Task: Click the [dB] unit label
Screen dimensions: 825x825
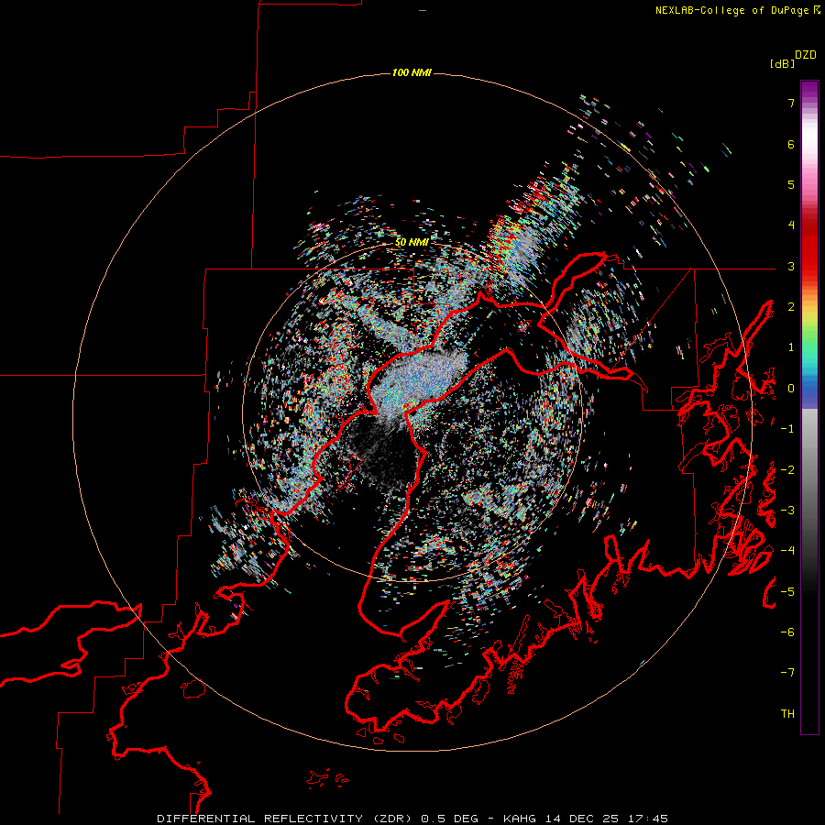Action: click(782, 63)
